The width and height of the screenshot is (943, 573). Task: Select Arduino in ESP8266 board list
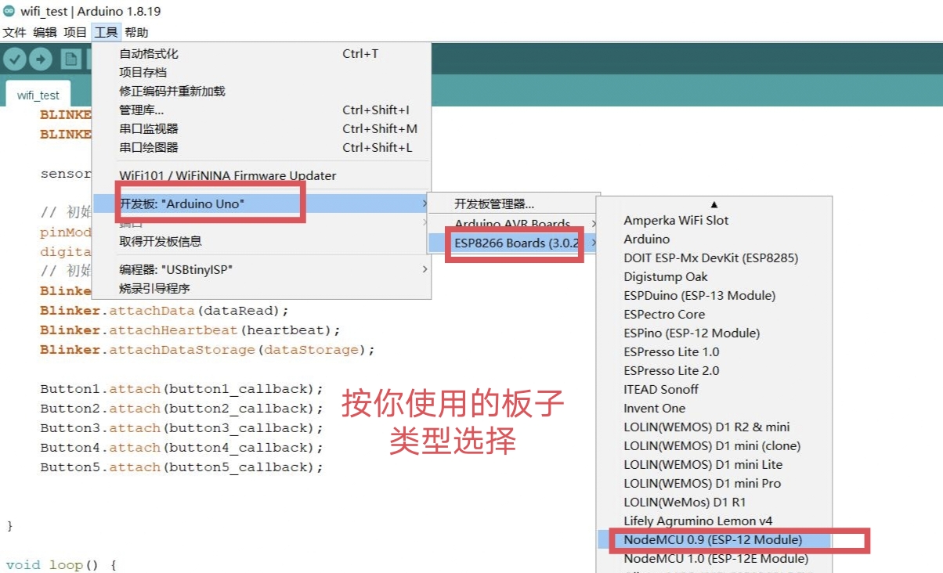pos(714,239)
